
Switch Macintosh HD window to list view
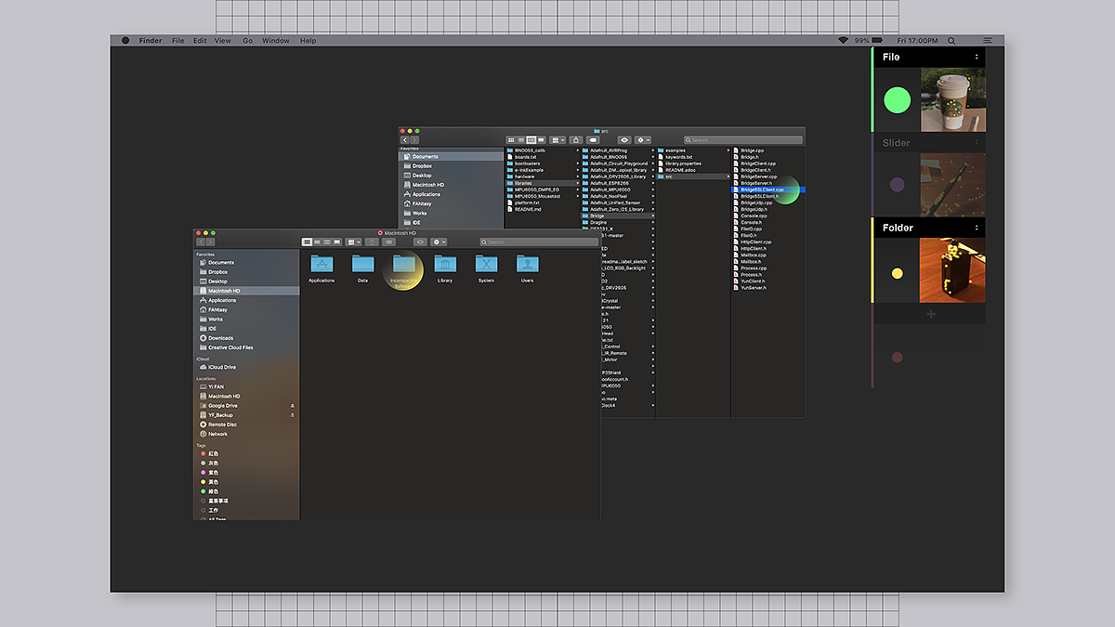317,242
